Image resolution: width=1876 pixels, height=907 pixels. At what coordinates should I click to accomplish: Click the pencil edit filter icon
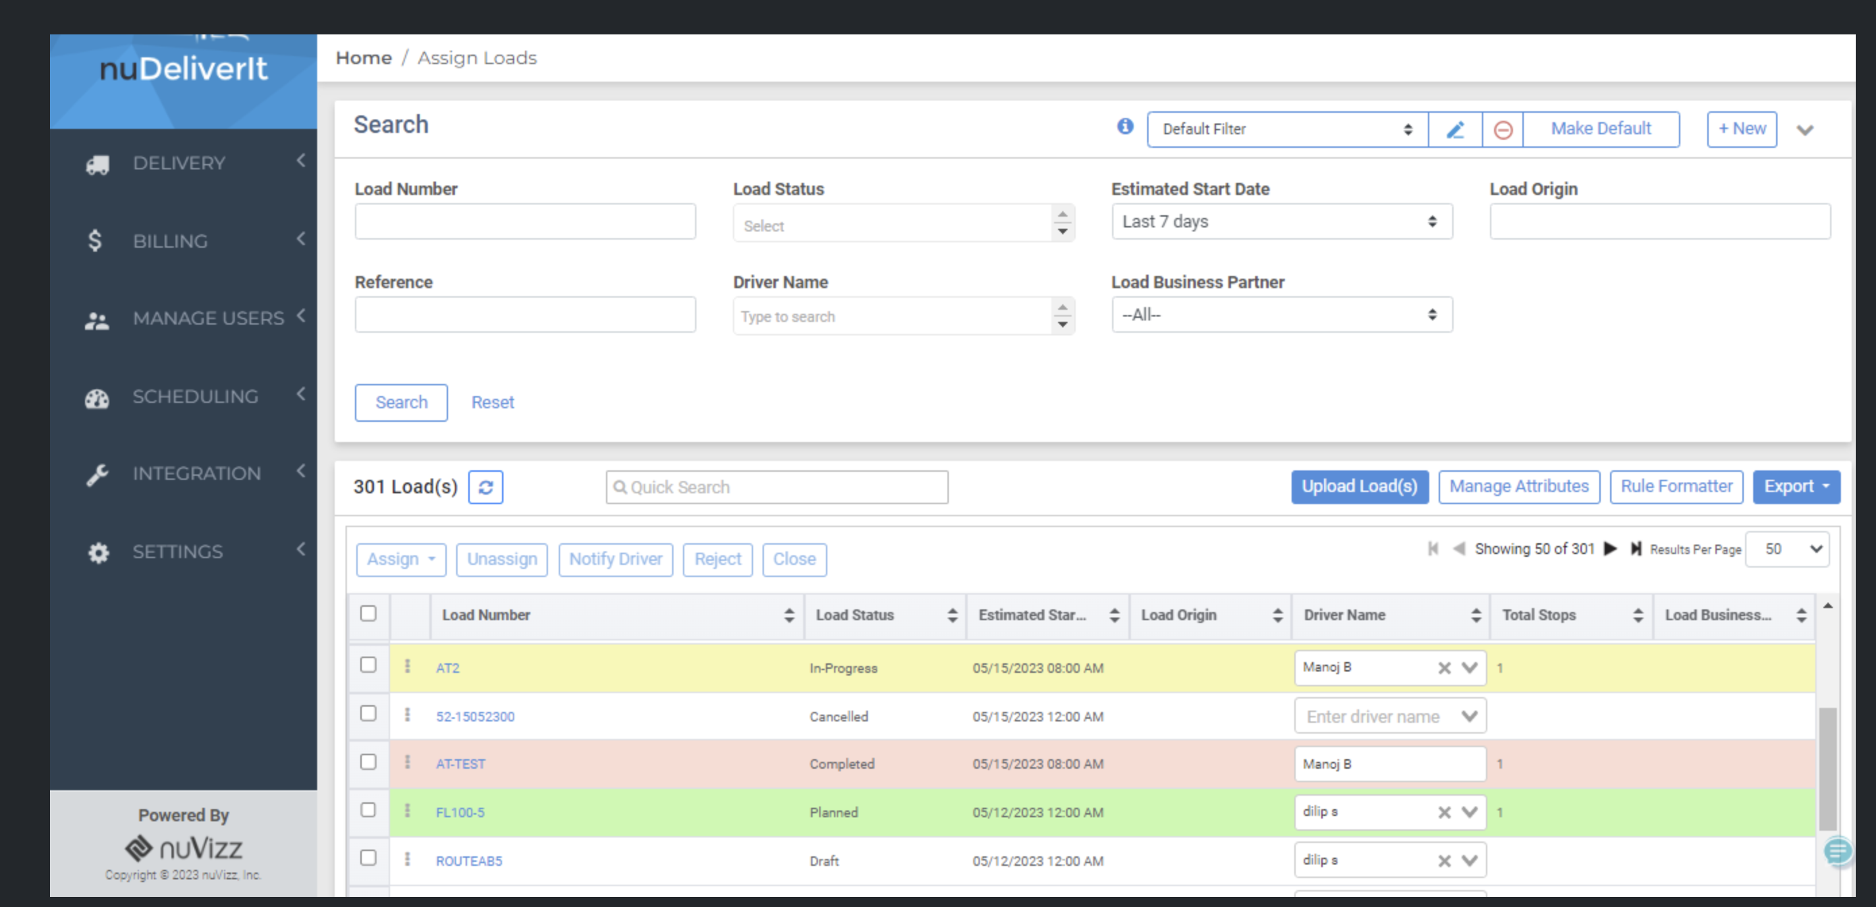coord(1454,130)
